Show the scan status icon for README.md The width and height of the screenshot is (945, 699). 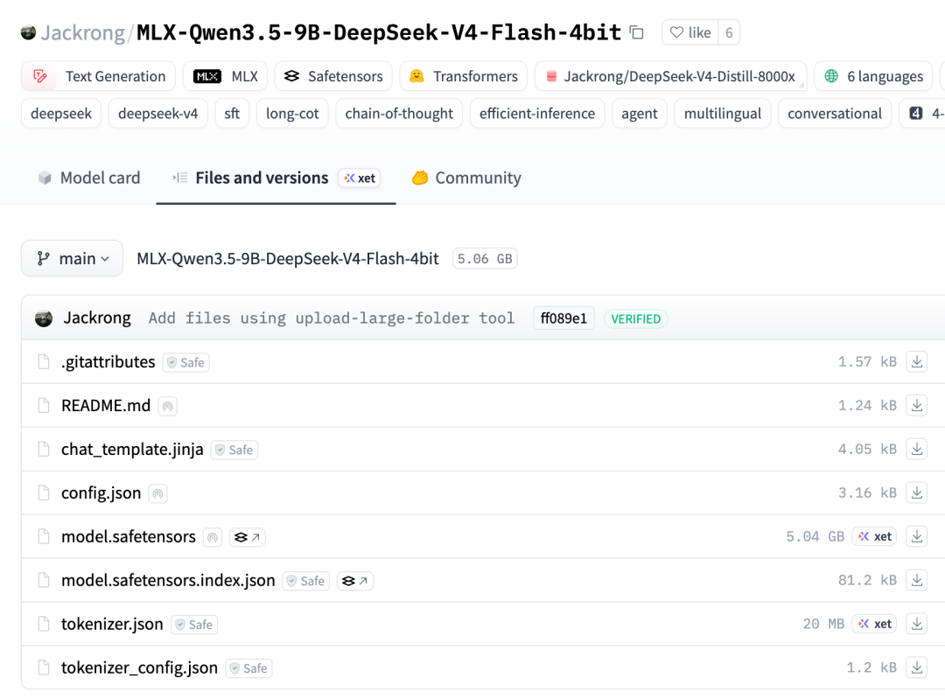pos(167,406)
